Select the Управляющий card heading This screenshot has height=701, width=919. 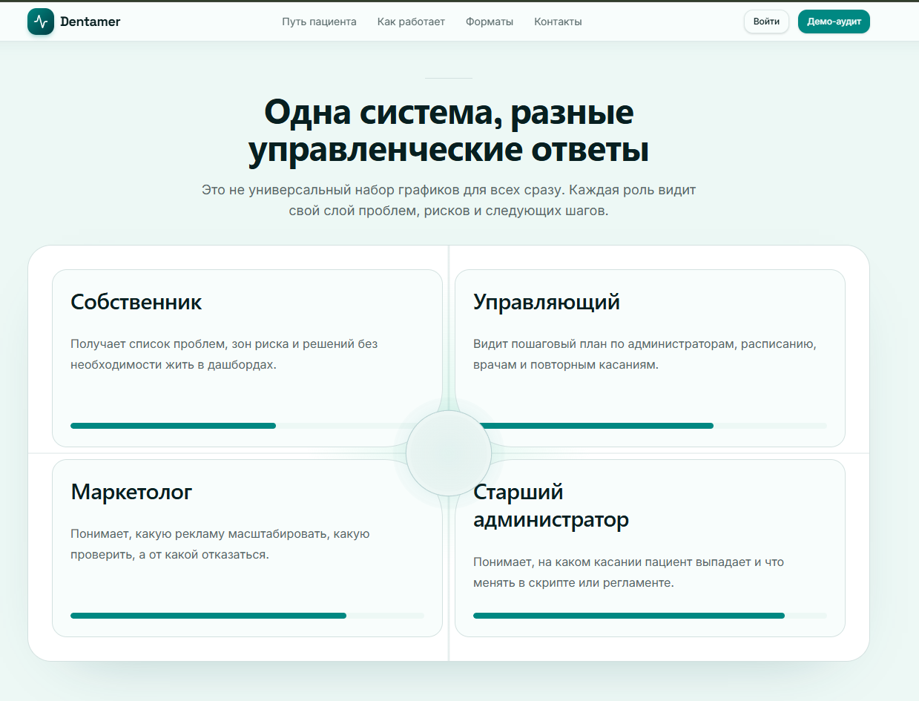click(547, 302)
